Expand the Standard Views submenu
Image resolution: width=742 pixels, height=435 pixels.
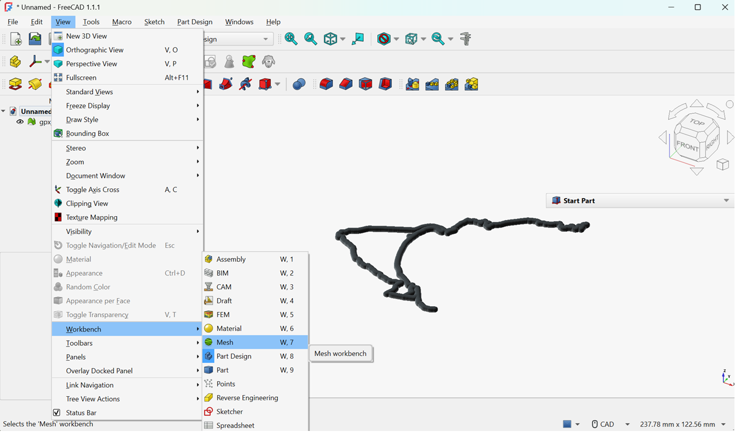tap(127, 92)
